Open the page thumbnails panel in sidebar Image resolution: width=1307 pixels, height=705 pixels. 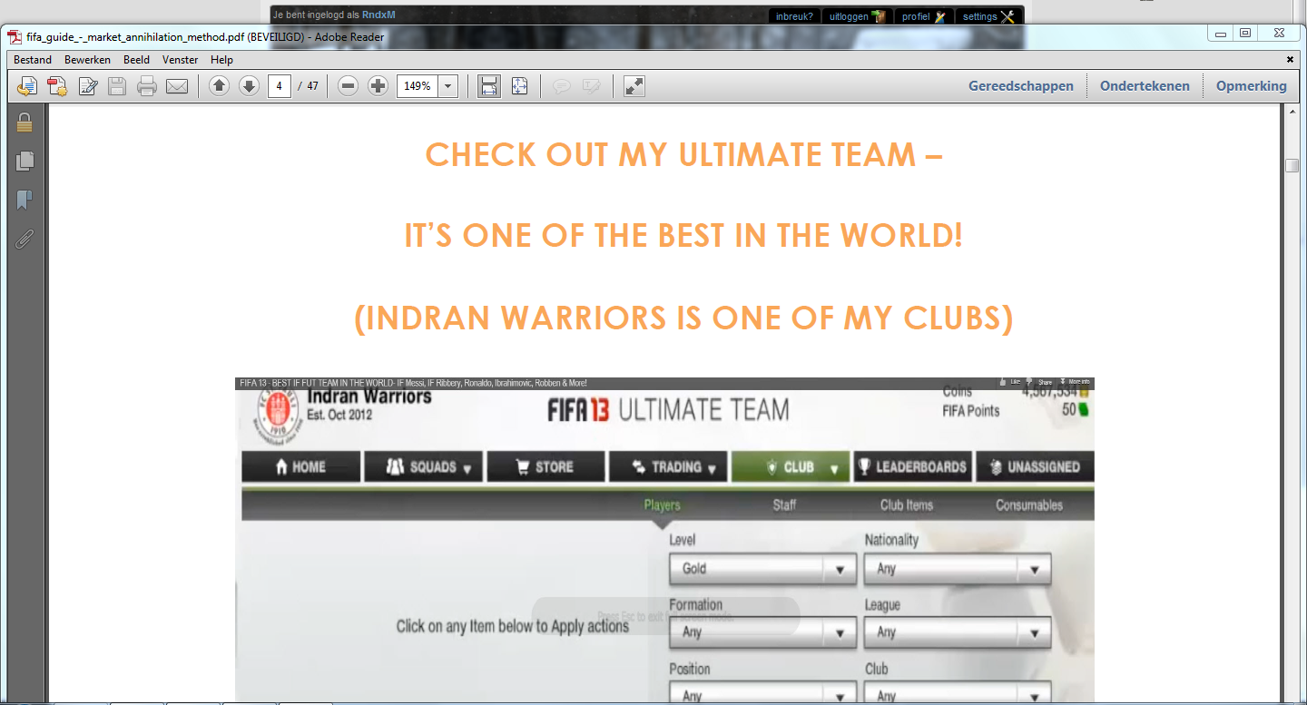[x=25, y=161]
